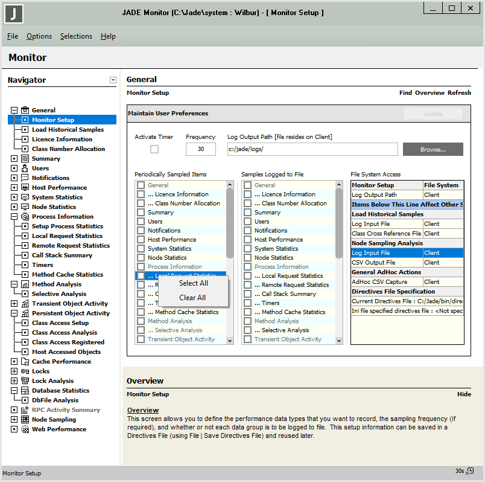Image resolution: width=485 pixels, height=482 pixels.
Task: Click the Log Output Path text field
Action: point(312,149)
